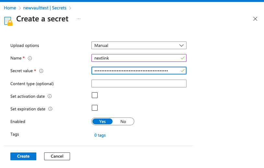Enable the Set expiration date checkbox
Viewport: 264px width, 168px height.
(x=95, y=108)
